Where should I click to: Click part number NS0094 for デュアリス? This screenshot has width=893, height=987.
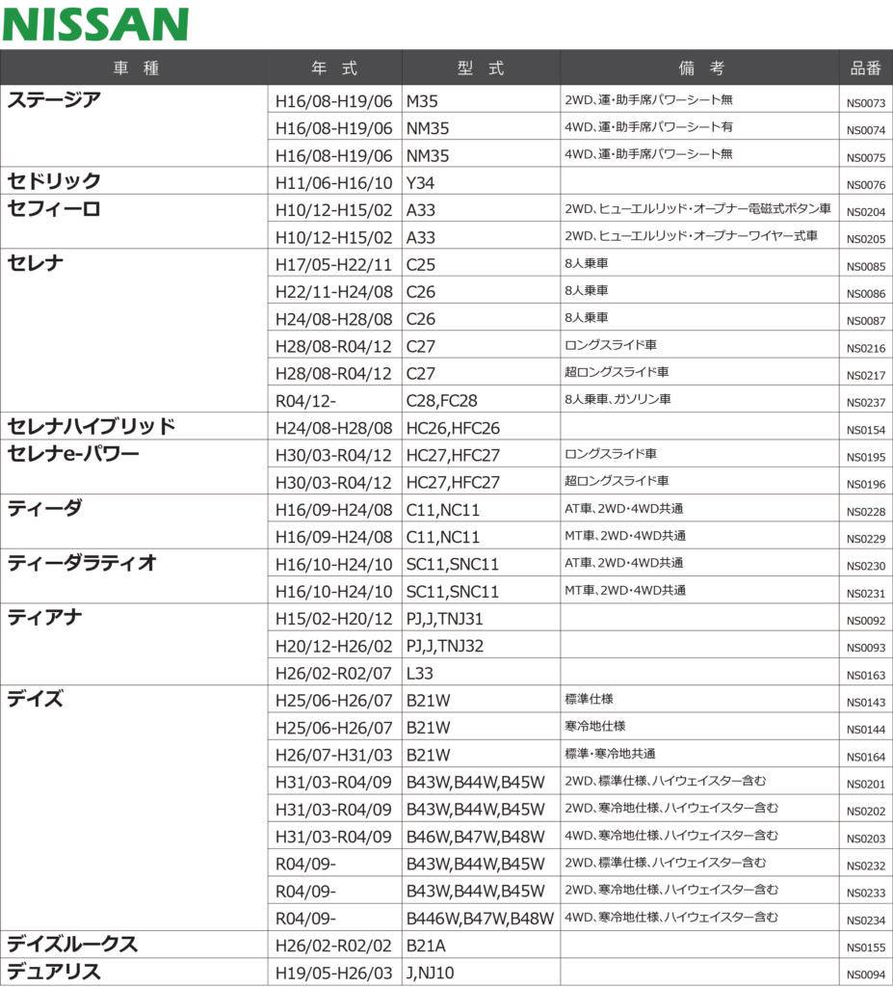coord(865,975)
